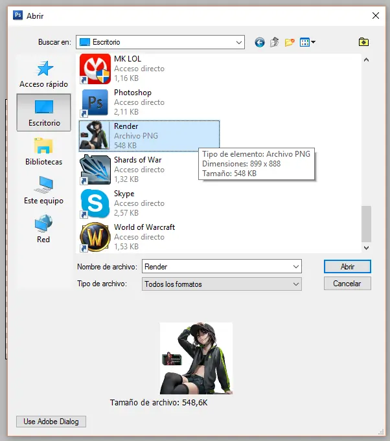Select the Render PNG thumbnail

[95, 135]
